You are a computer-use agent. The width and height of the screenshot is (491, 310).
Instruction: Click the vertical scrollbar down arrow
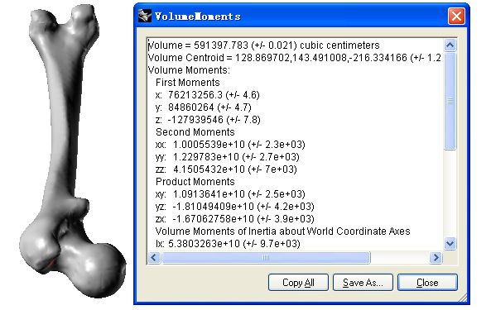(x=450, y=243)
